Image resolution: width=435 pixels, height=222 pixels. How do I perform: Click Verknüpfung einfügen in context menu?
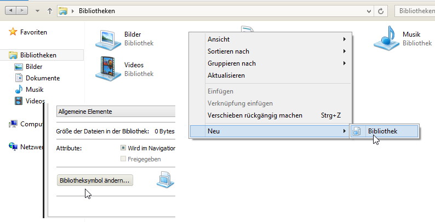[x=271, y=103]
